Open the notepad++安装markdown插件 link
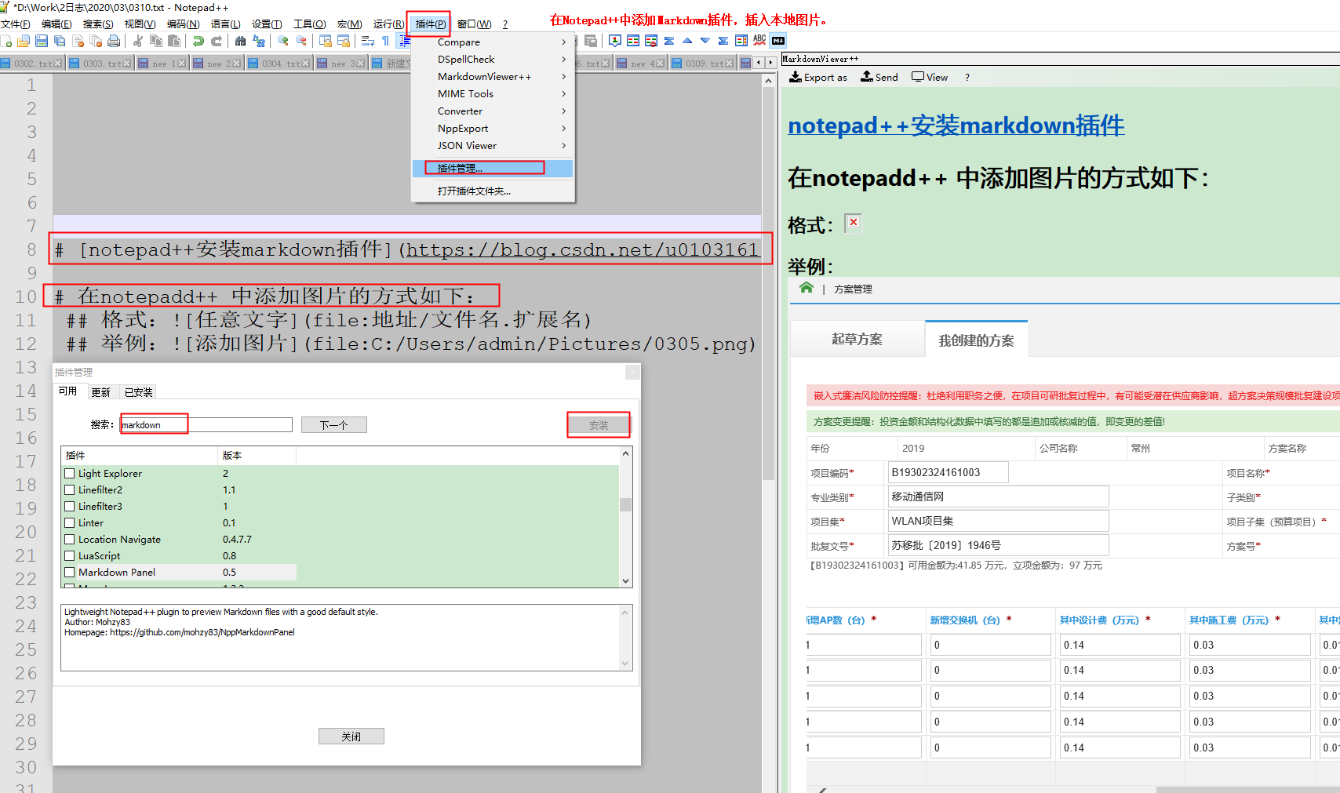 coord(956,125)
